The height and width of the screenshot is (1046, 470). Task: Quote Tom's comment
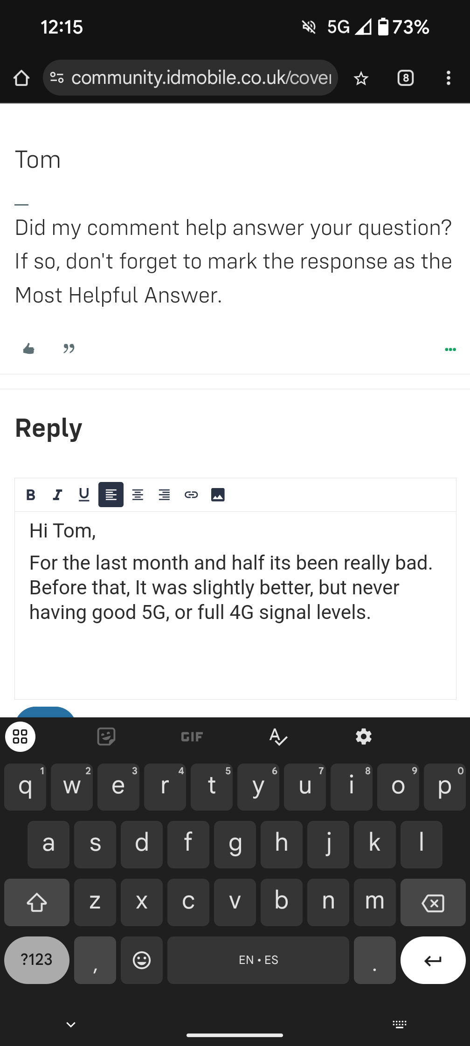[x=69, y=349]
